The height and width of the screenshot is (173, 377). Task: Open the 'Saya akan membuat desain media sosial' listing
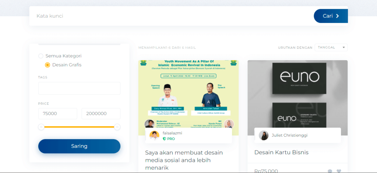(184, 160)
